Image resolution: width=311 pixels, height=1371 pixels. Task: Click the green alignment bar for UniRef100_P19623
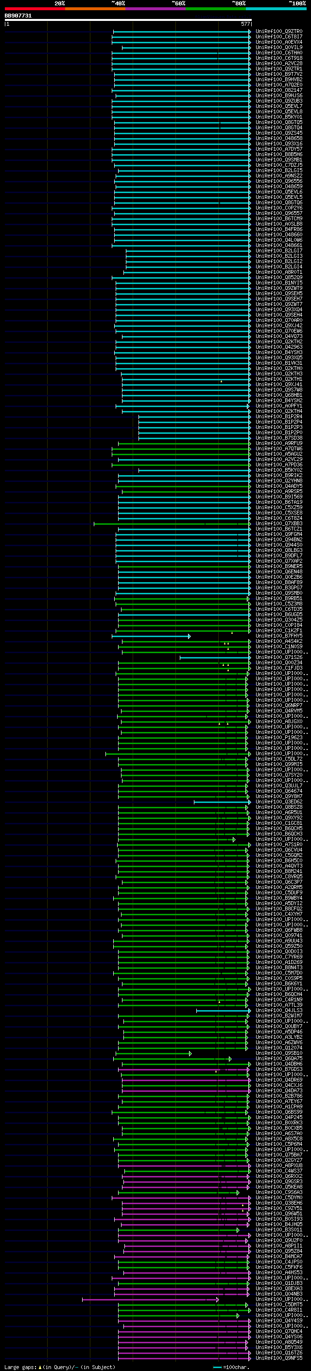(184, 738)
